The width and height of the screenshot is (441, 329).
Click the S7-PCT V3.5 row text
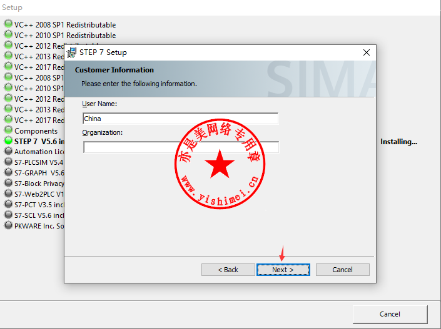pos(39,205)
